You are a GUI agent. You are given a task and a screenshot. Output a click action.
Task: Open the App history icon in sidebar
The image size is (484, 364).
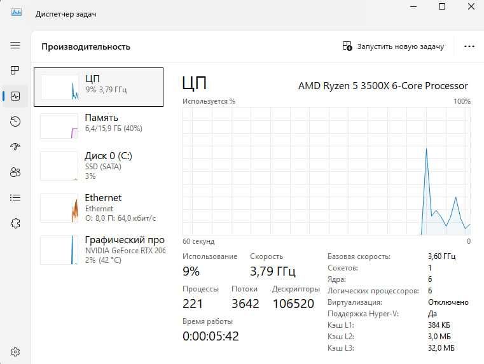click(x=15, y=122)
